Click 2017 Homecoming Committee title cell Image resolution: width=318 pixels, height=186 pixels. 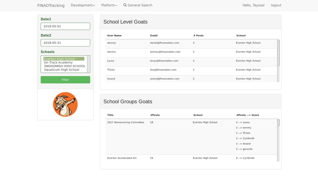tap(126, 122)
